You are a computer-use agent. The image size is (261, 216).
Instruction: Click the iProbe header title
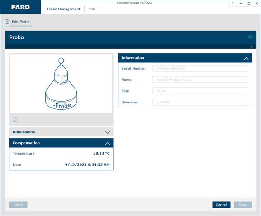16,37
